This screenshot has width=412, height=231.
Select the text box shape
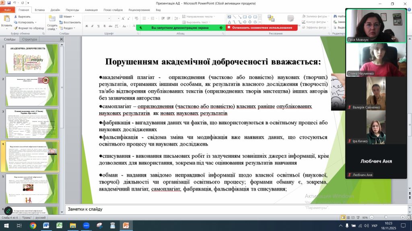pyautogui.click(x=229, y=17)
